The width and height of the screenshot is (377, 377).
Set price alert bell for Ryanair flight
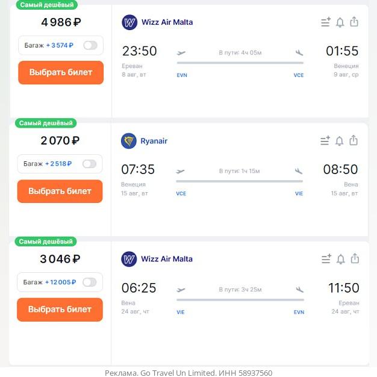tap(340, 141)
